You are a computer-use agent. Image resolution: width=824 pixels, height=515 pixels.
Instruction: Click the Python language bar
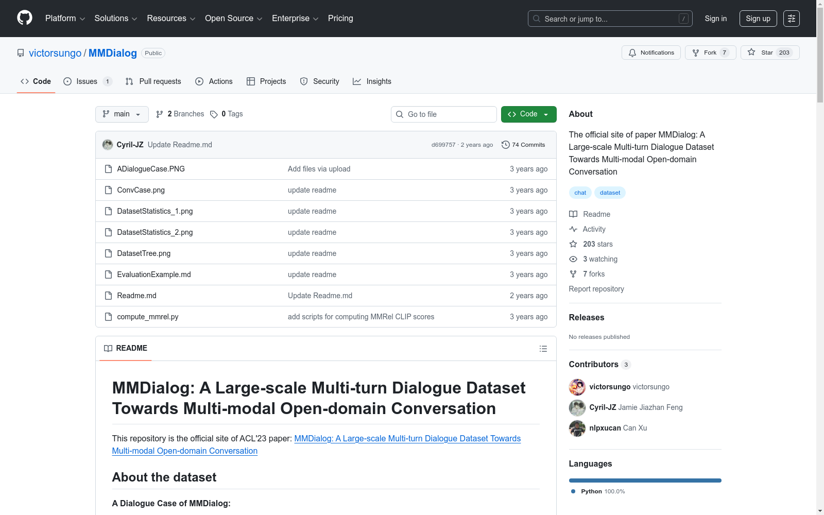(x=645, y=480)
